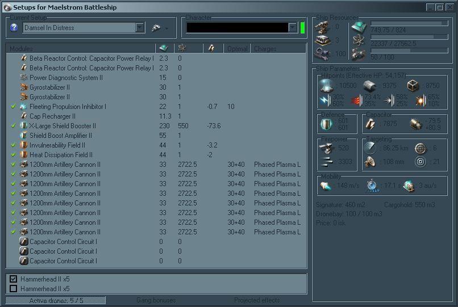Viewport: 458px width, 307px height.
Task: Click the green character status indicator
Action: 302,27
